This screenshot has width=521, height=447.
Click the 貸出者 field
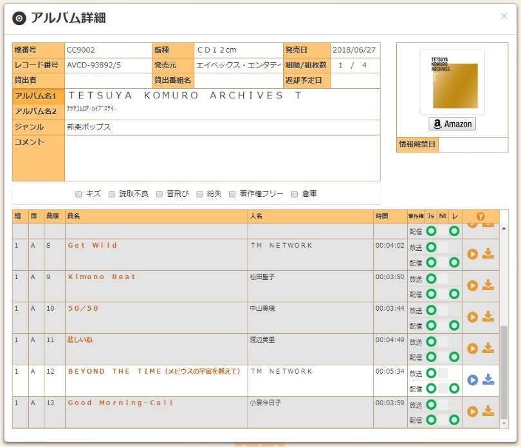click(x=108, y=80)
